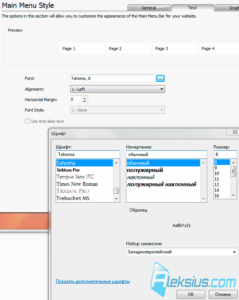Viewport: 239px width, 300px height.
Task: Close the Шрифт dialog
Action: point(233,132)
